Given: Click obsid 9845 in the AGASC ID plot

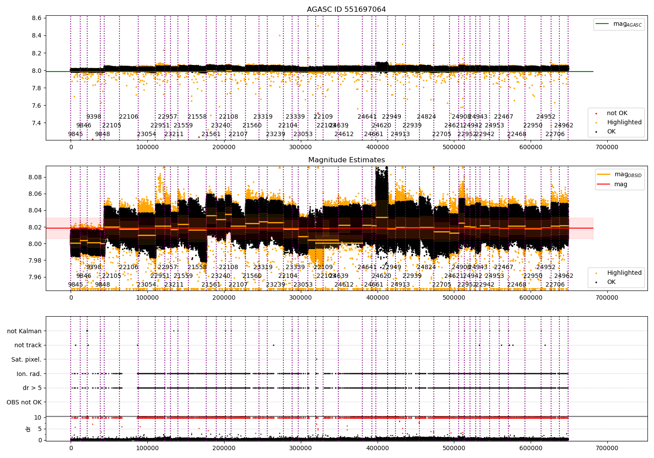Looking at the screenshot, I should (x=75, y=134).
